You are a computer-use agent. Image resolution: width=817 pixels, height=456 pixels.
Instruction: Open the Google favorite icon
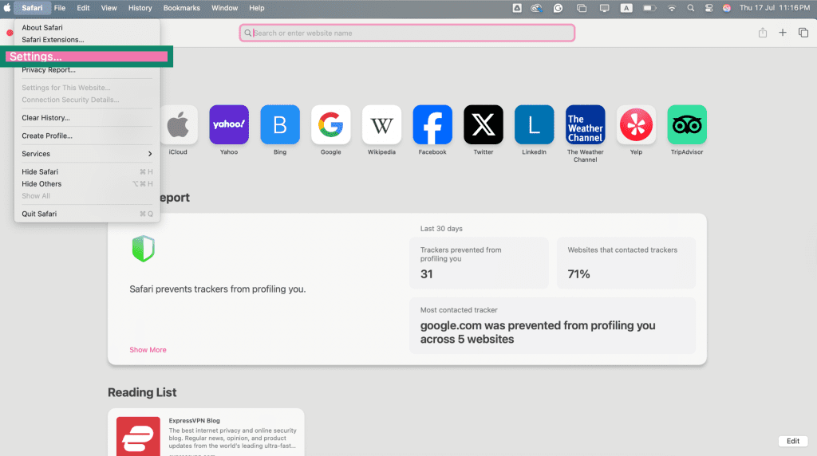pyautogui.click(x=331, y=125)
